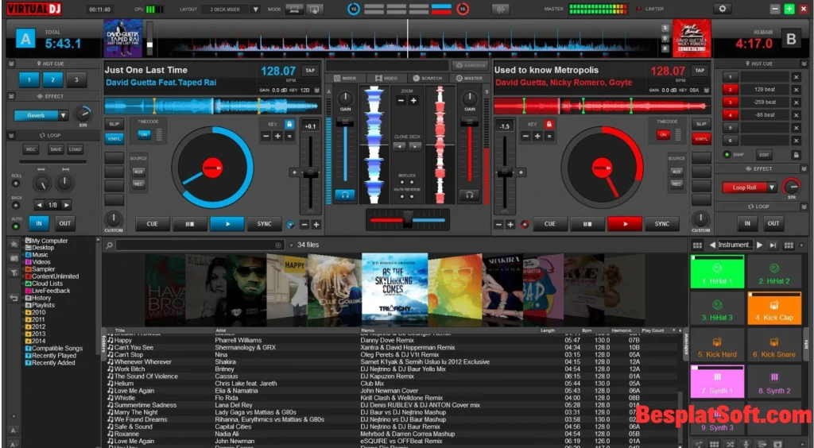Image resolution: width=814 pixels, height=448 pixels.
Task: Click the zoom minus button in the mixer center
Action: pos(401,100)
